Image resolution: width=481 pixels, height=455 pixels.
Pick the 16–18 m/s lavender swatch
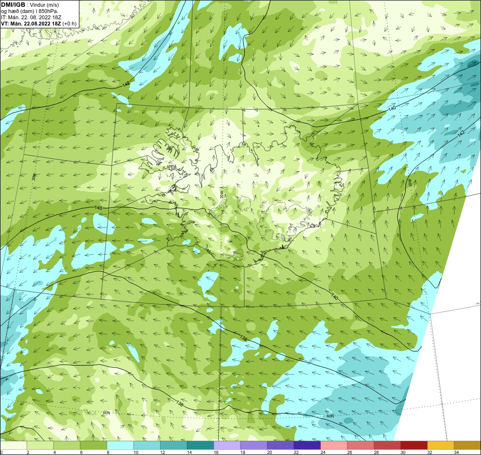pyautogui.click(x=227, y=445)
